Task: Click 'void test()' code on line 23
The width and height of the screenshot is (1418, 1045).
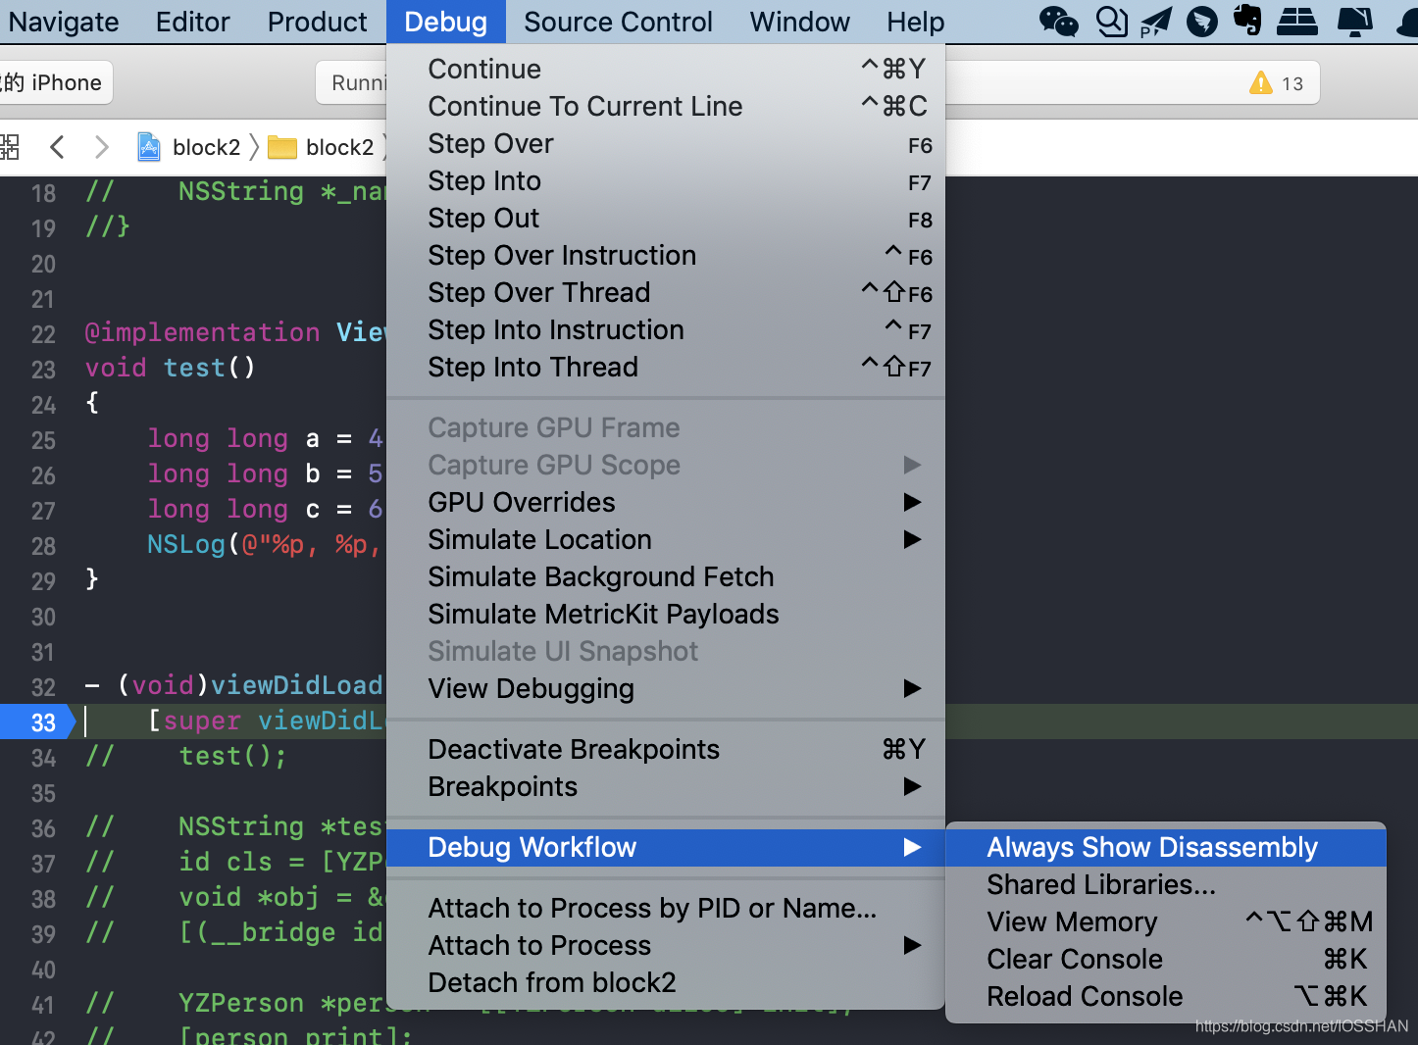Action: click(x=171, y=368)
